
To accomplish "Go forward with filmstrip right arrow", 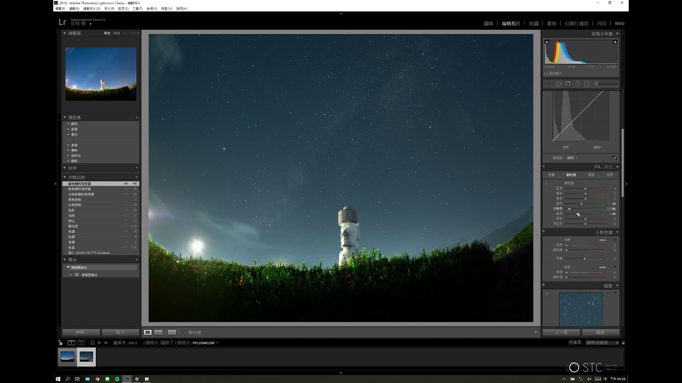I will 105,343.
